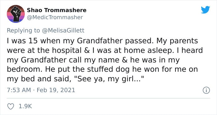This screenshot has width=217, height=115.
Task: Click the horizontal divider above likes
Action: click(108, 98)
